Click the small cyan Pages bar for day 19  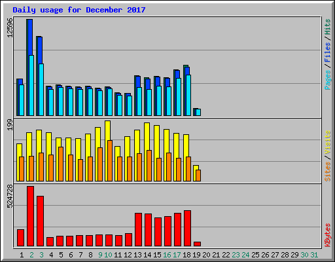point(198,112)
